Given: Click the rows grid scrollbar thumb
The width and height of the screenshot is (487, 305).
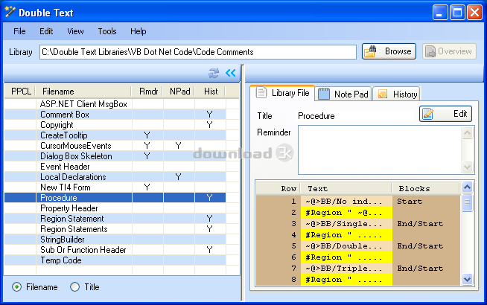Looking at the screenshot, I should coord(467,202).
